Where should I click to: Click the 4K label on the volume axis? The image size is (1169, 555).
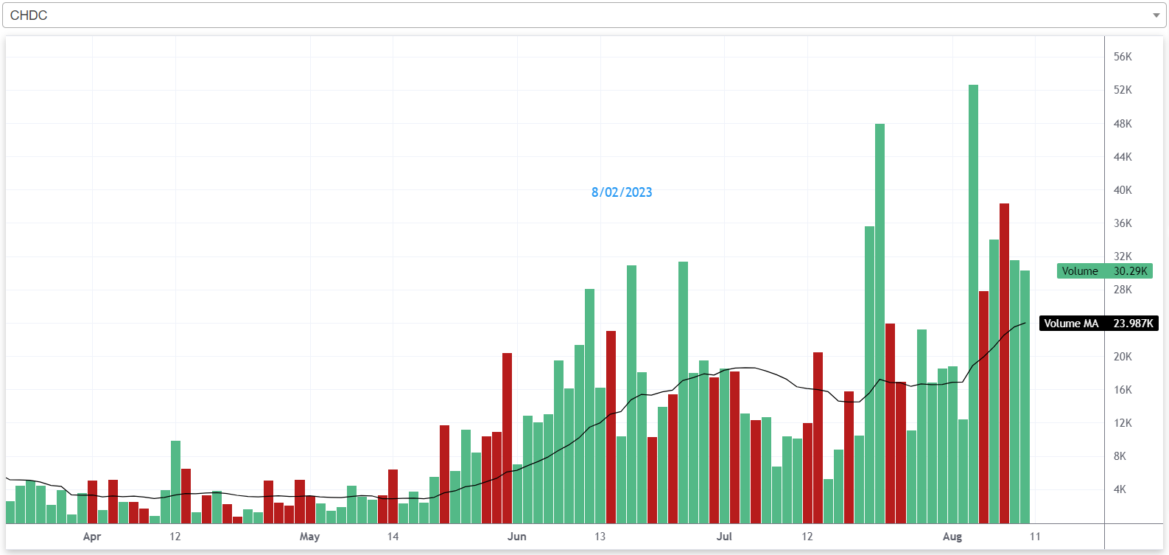click(x=1120, y=489)
